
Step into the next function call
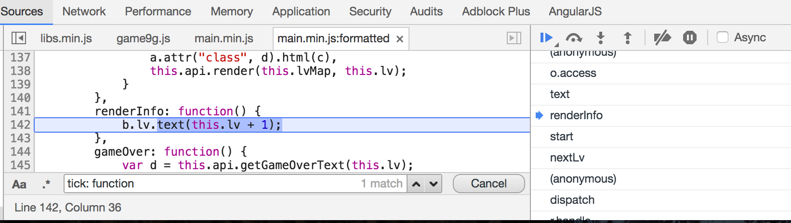[x=600, y=37]
